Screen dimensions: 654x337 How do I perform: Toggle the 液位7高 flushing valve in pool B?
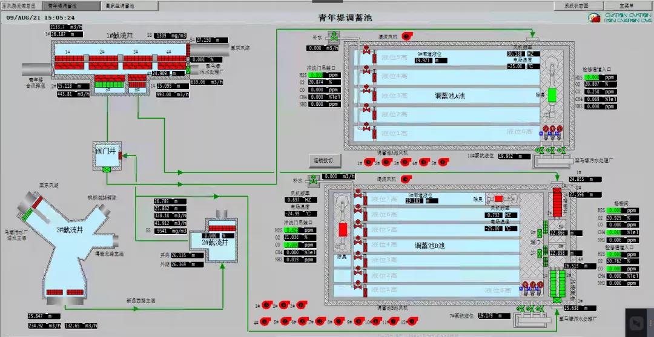(x=357, y=195)
